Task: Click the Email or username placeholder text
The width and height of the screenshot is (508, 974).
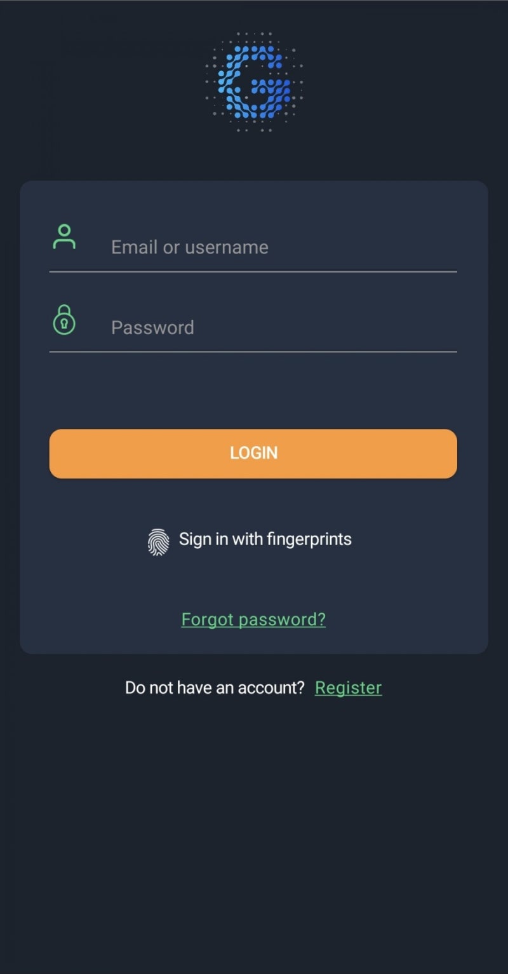Action: pyautogui.click(x=189, y=247)
